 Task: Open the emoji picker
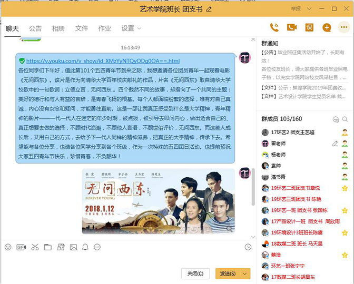pos(8,247)
